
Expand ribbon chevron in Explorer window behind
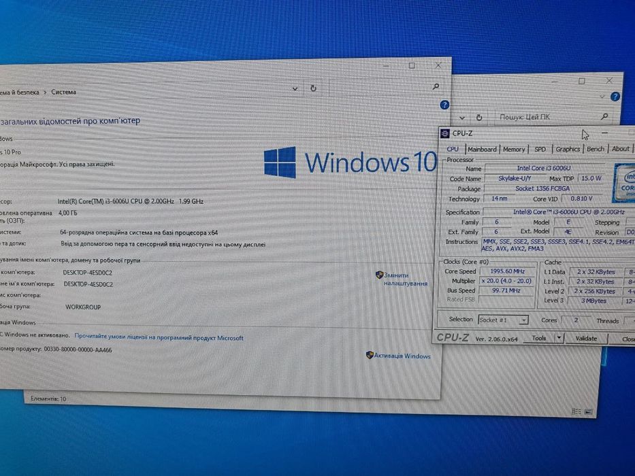pyautogui.click(x=602, y=97)
